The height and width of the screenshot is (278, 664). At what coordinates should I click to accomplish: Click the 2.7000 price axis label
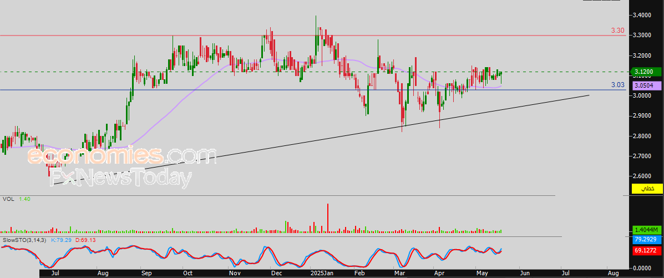(642, 156)
